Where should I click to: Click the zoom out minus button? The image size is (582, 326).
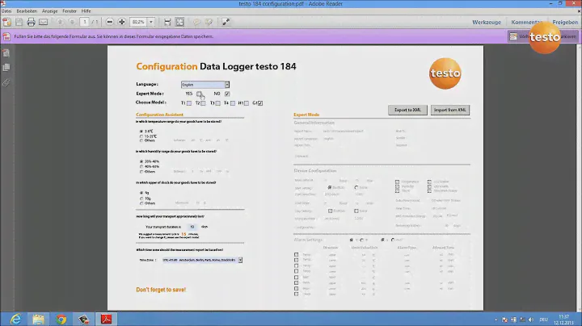[108, 21]
